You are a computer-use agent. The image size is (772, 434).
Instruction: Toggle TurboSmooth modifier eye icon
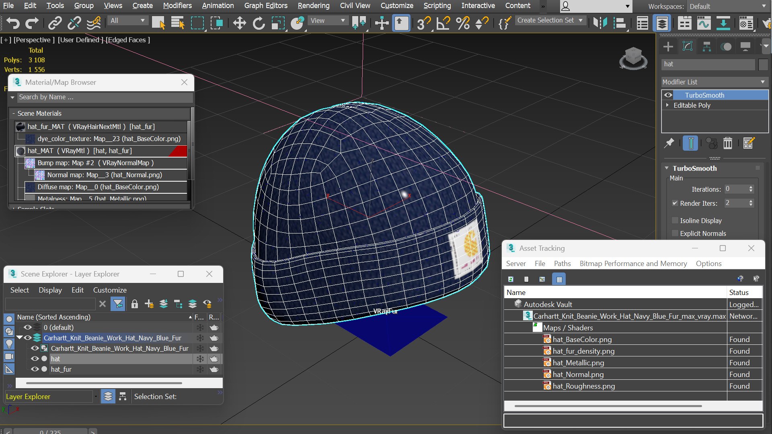coord(668,95)
